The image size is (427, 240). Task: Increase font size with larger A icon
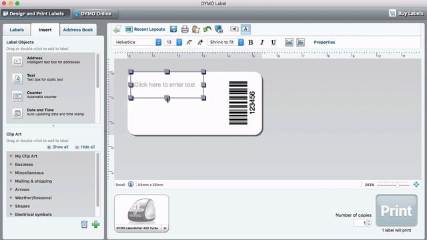click(200, 42)
